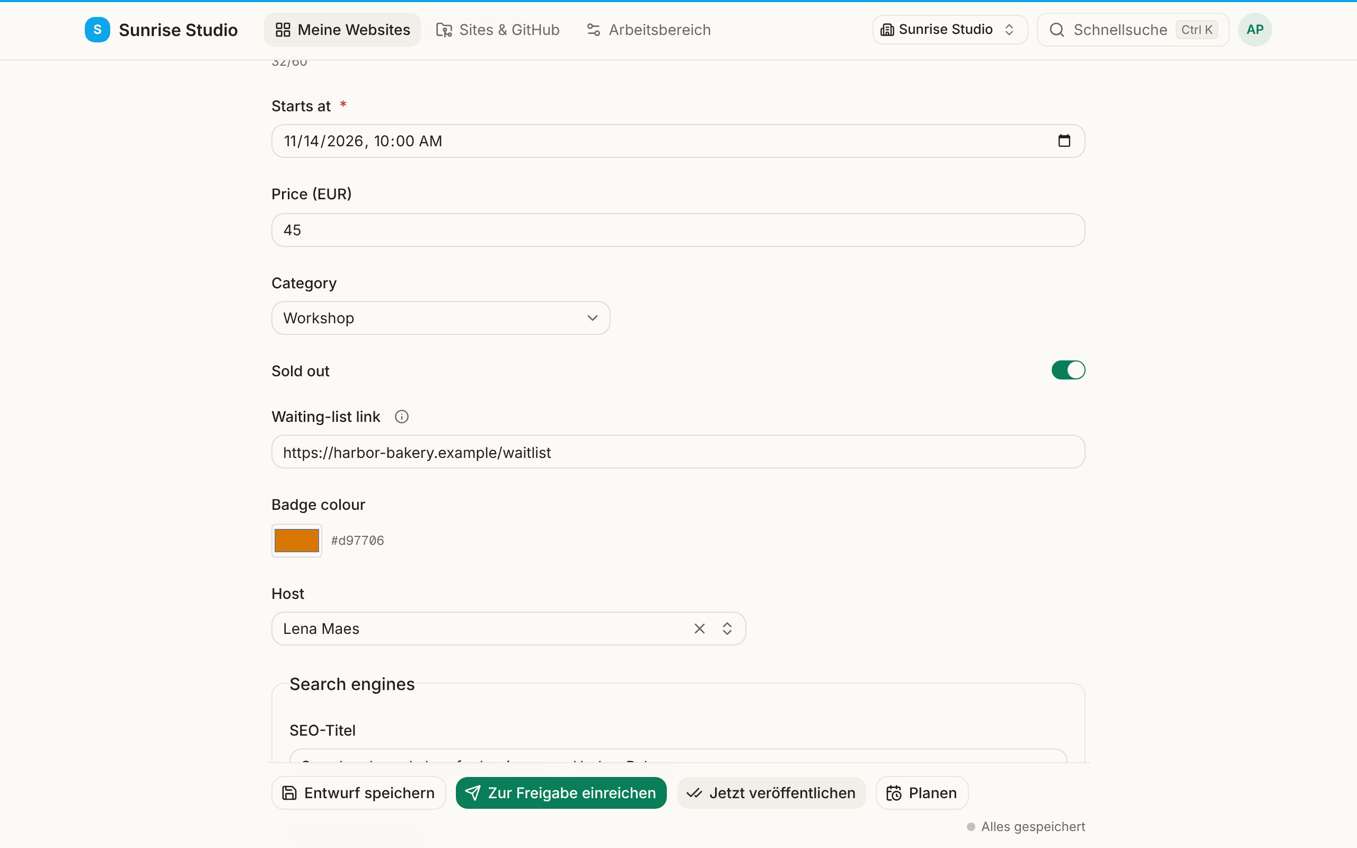Click the Ctrl K shortcut badge
Image resolution: width=1357 pixels, height=848 pixels.
click(x=1196, y=30)
